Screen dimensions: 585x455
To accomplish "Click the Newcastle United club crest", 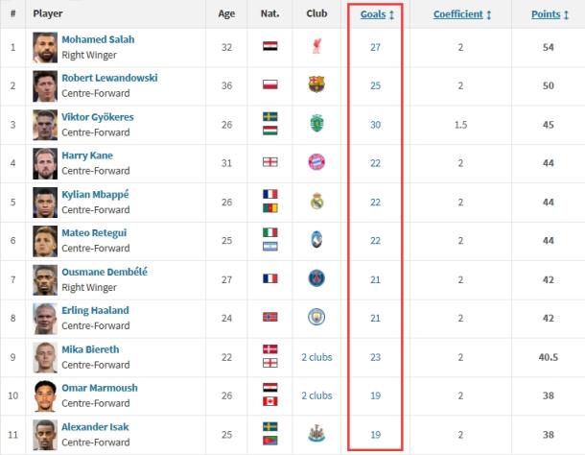I will click(x=316, y=433).
